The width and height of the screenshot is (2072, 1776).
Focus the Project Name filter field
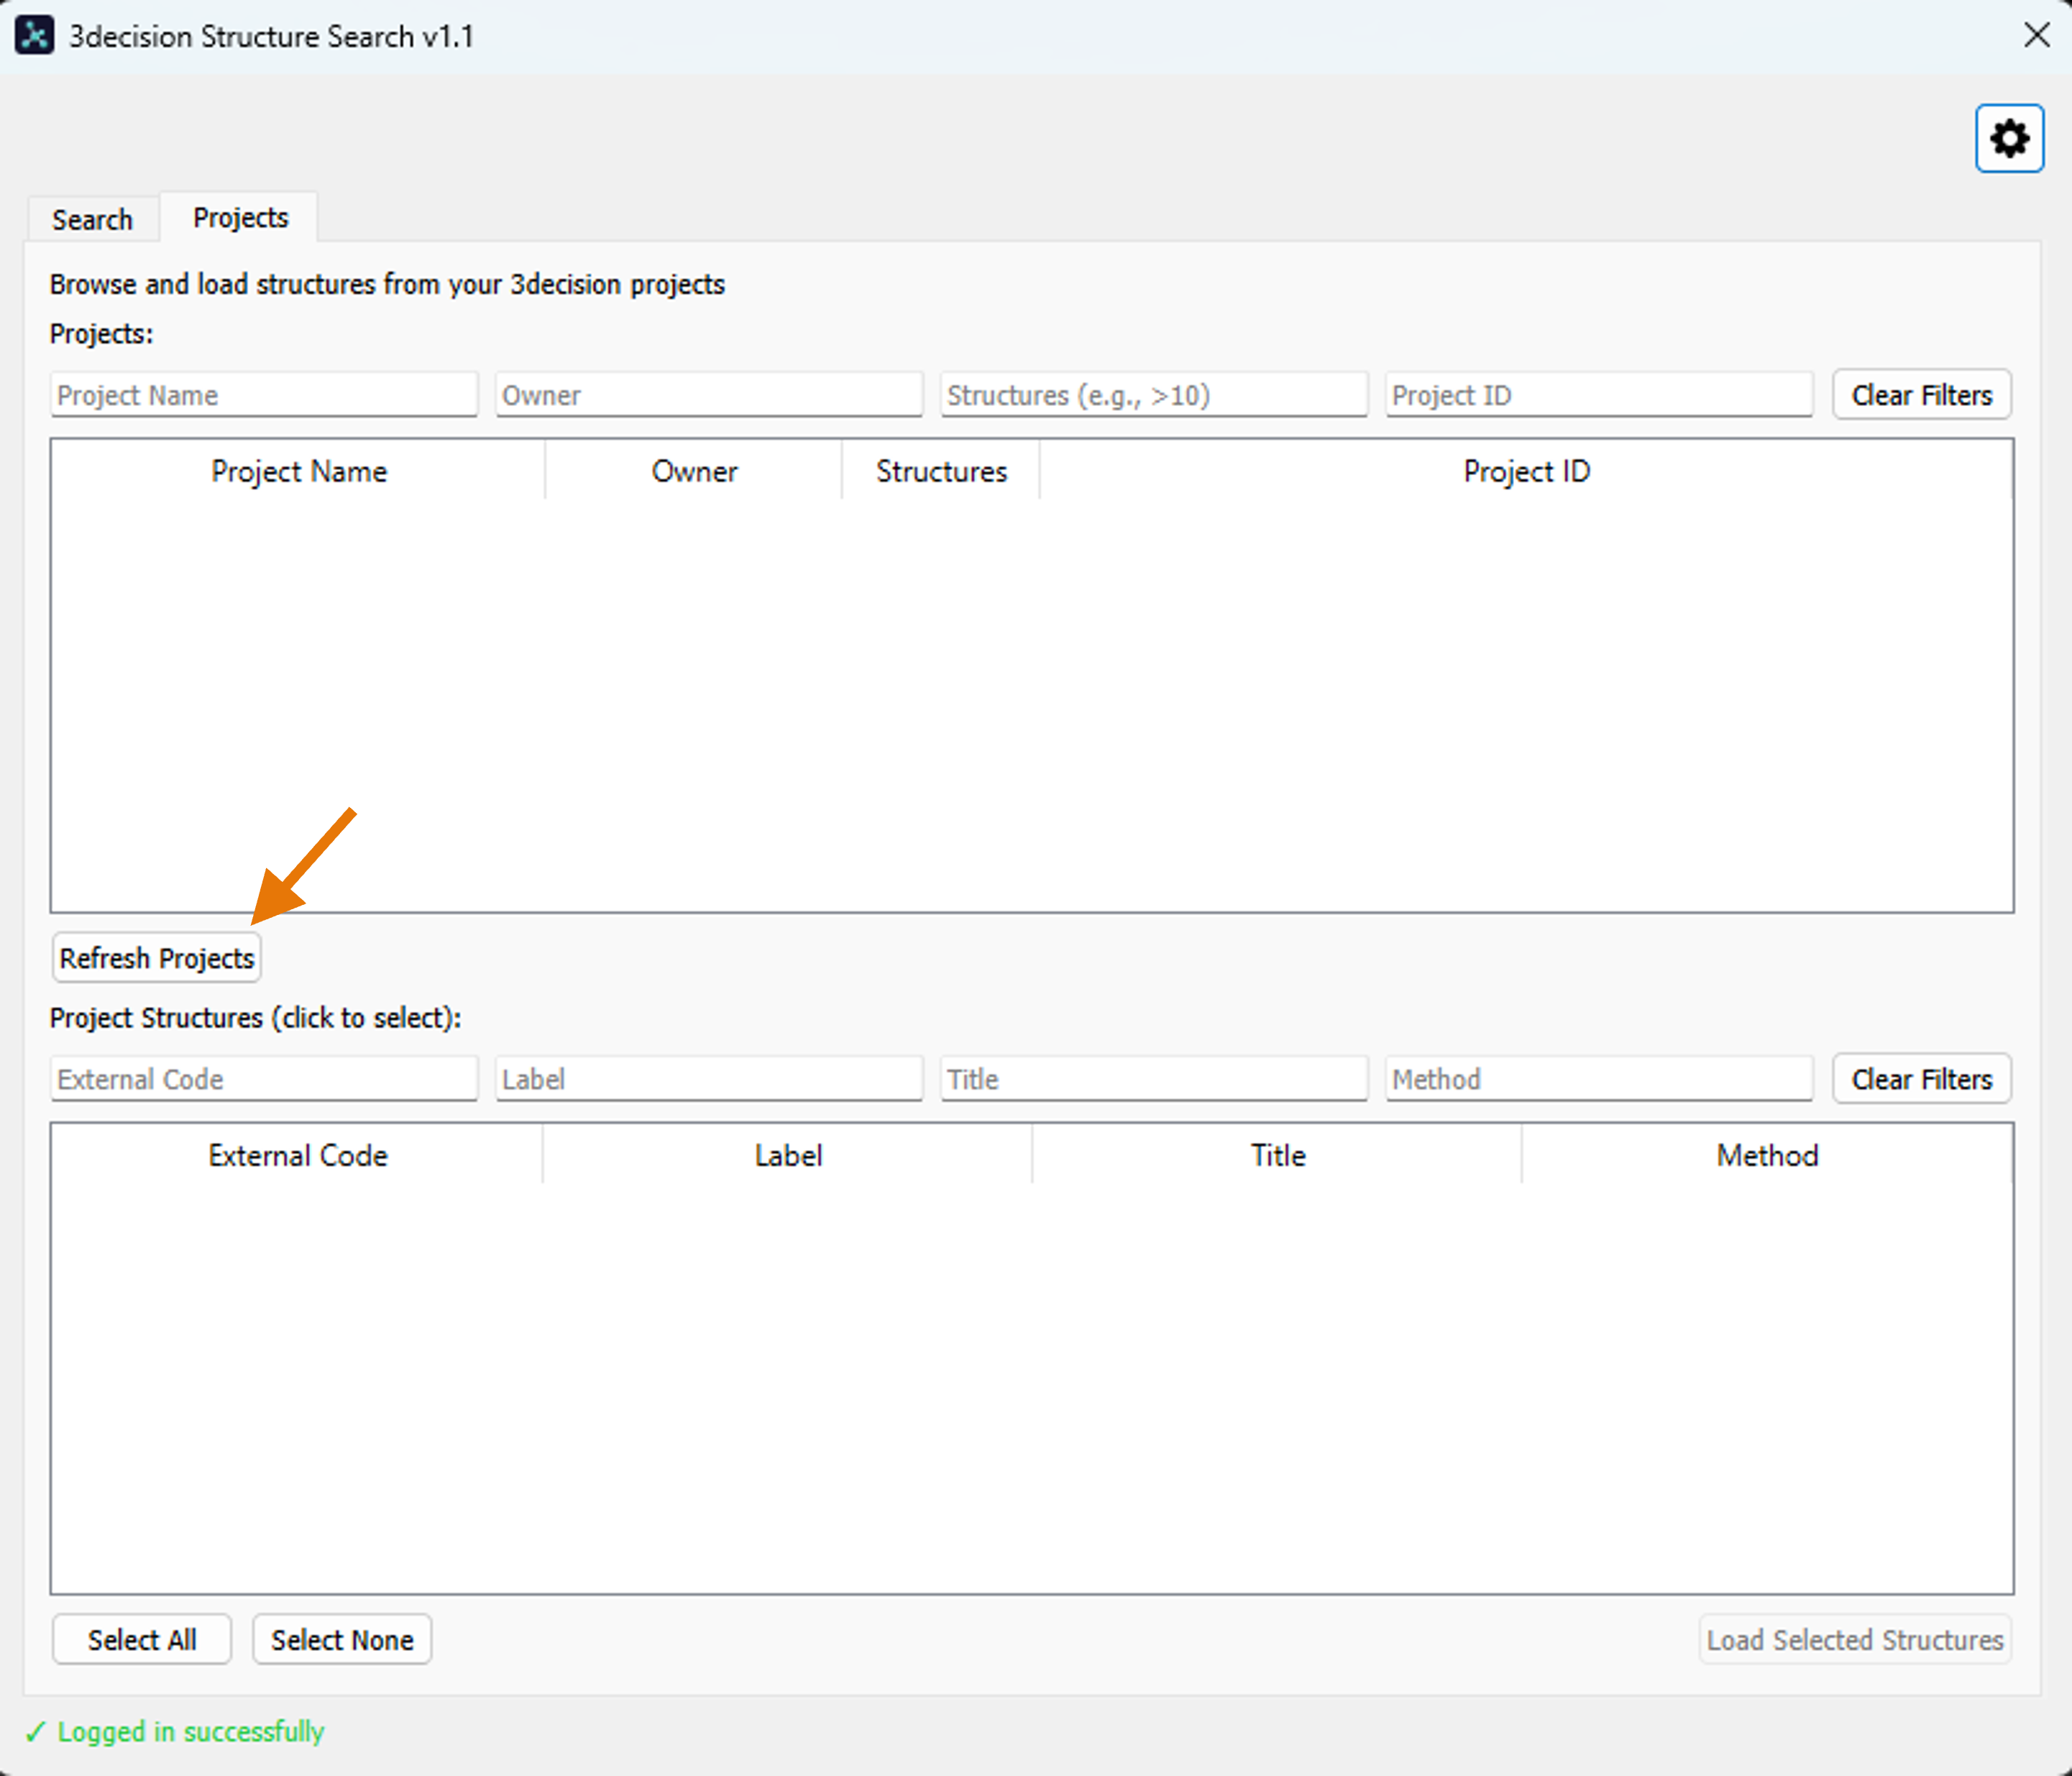click(264, 395)
